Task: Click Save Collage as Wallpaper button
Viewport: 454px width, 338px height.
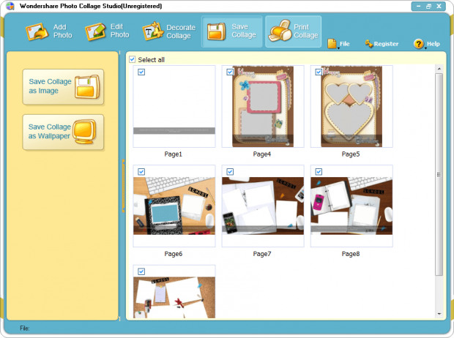Action: [x=63, y=132]
